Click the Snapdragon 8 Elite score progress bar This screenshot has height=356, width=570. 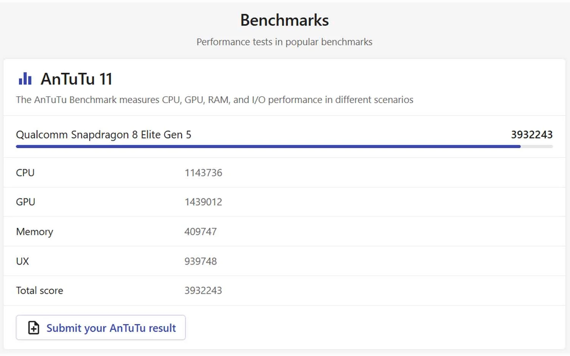pyautogui.click(x=284, y=147)
